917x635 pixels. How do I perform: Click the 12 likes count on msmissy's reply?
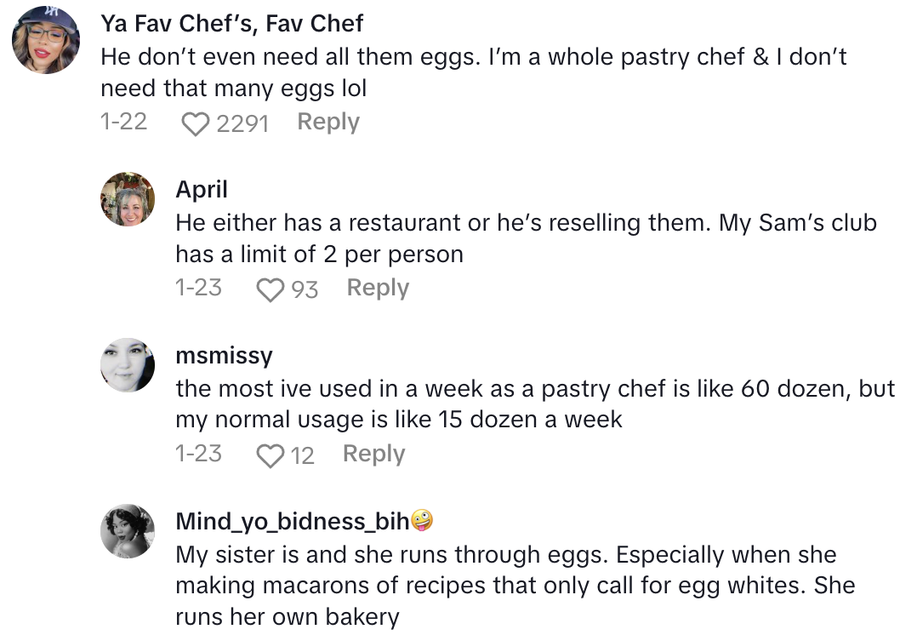pos(303,456)
